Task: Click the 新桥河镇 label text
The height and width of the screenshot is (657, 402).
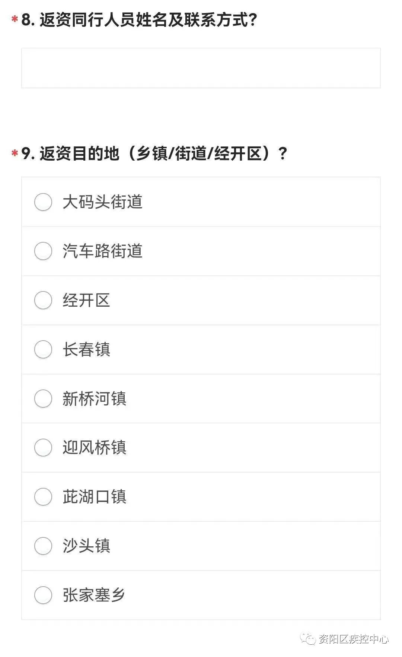Action: coord(94,399)
